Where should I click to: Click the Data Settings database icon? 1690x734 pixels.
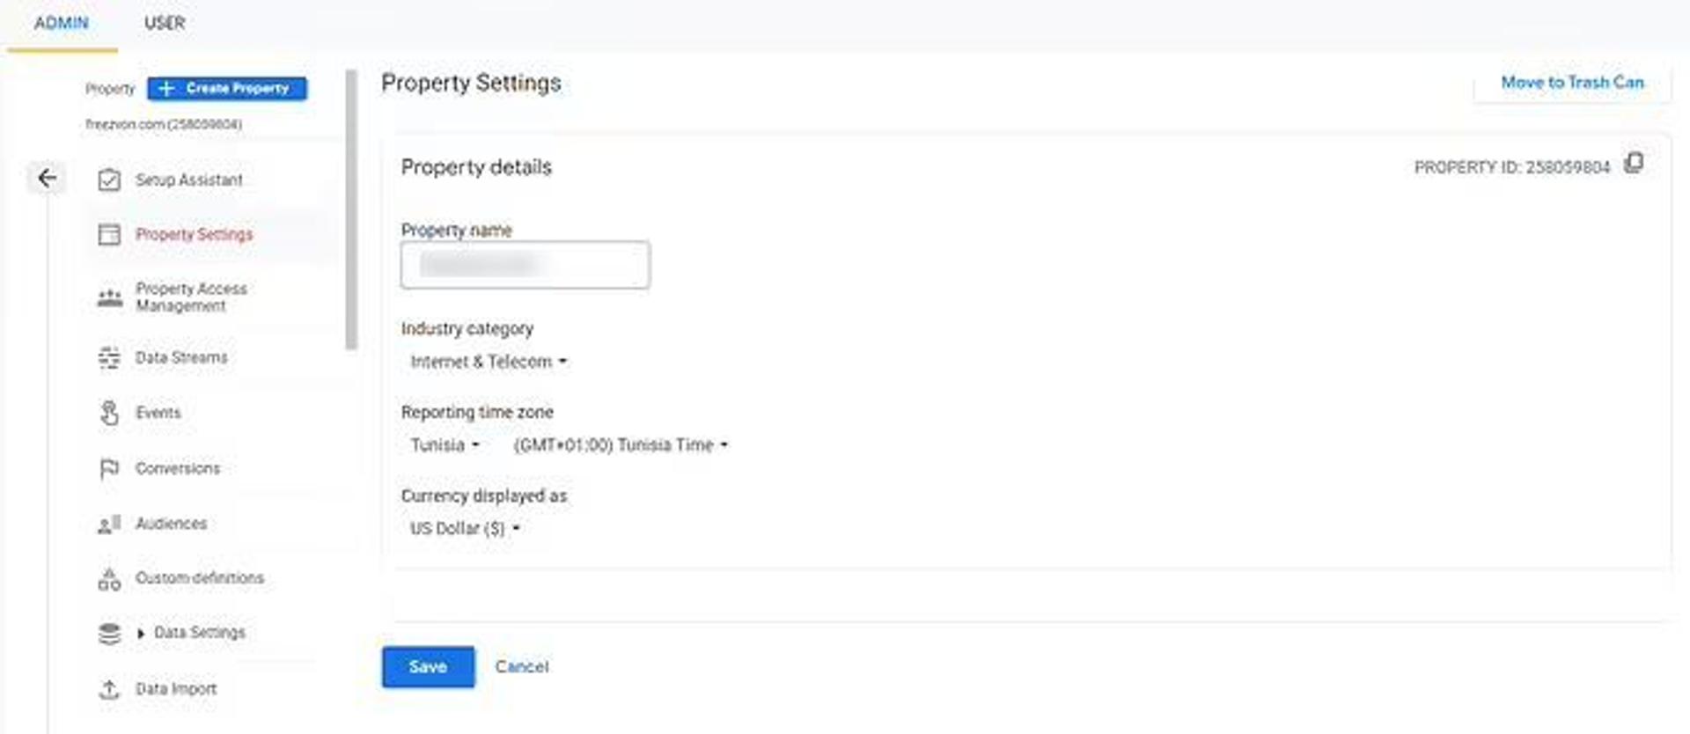coord(109,634)
